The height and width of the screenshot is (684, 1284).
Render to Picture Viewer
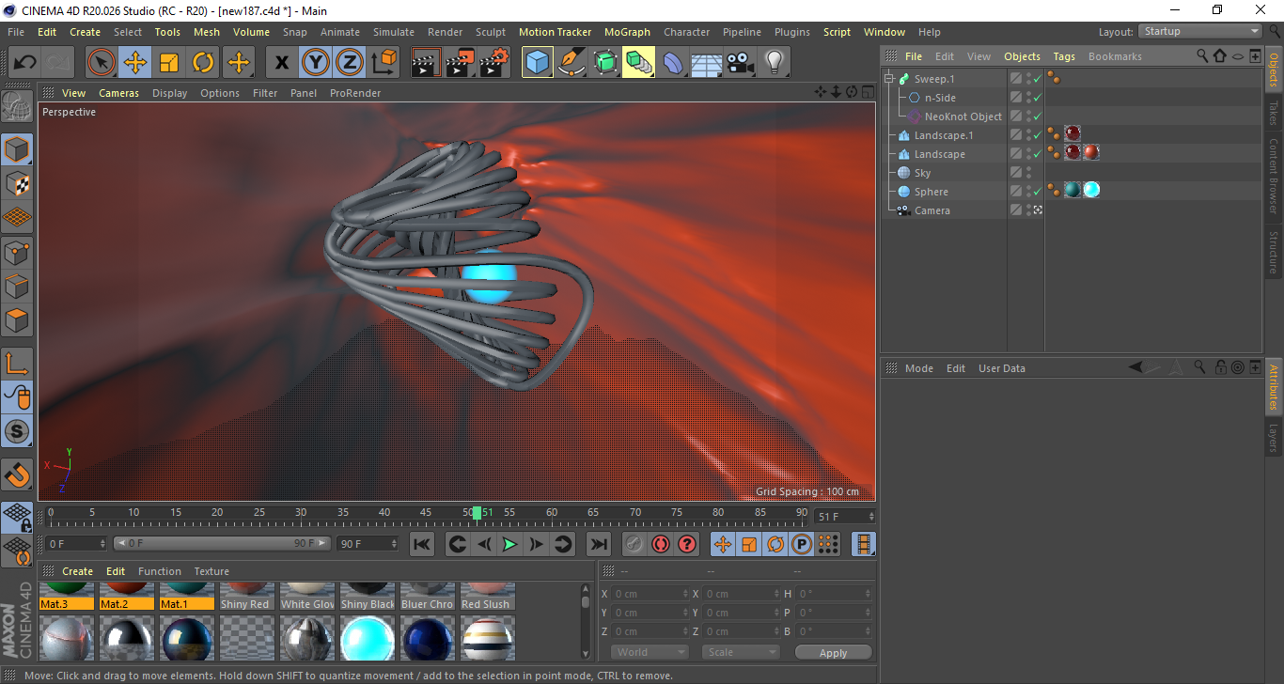coord(461,63)
